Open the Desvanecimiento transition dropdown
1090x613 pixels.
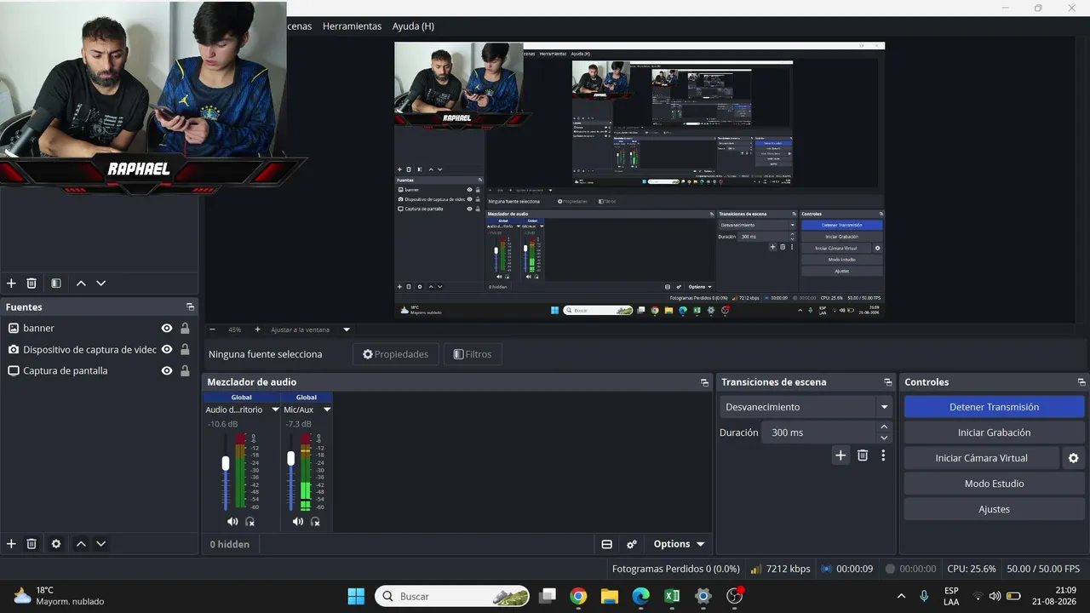pos(806,407)
